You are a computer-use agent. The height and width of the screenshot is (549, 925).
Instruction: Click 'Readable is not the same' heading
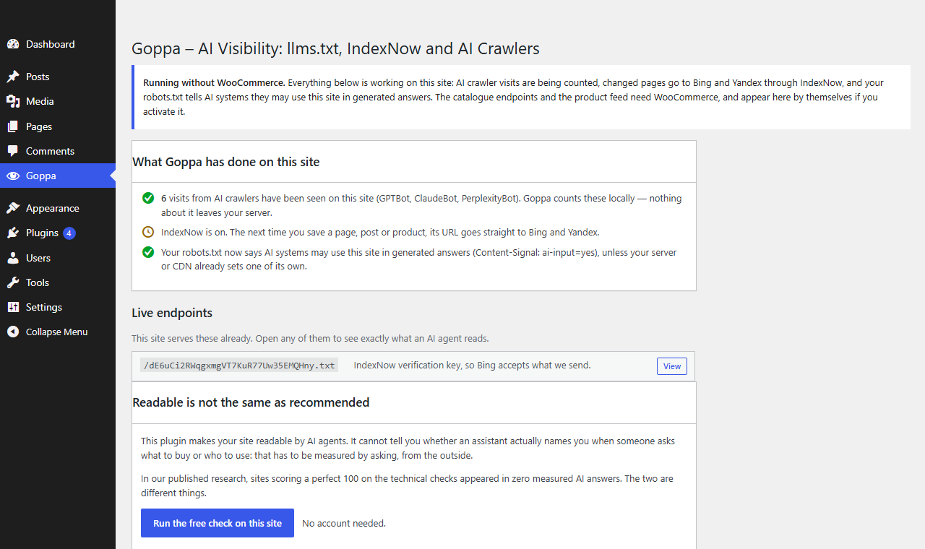pos(251,402)
